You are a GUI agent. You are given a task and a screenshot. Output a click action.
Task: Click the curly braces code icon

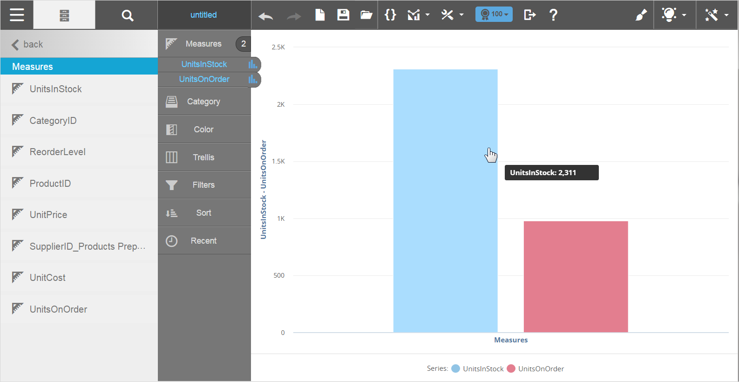[390, 15]
